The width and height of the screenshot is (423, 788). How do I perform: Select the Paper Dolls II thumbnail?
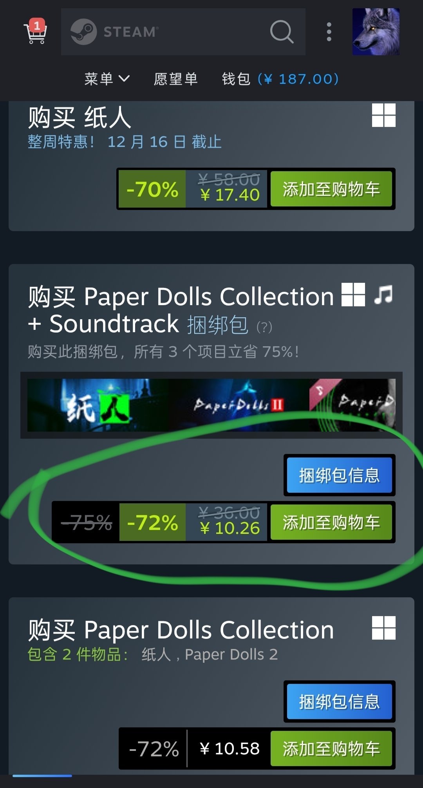(239, 405)
